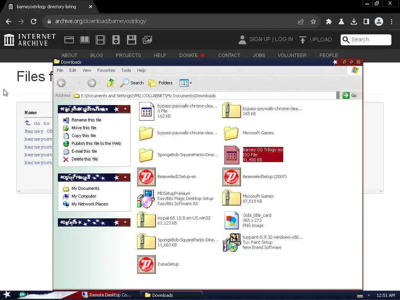The height and width of the screenshot is (300, 400).
Task: Open My Documents in Other Places
Action: tap(85, 189)
